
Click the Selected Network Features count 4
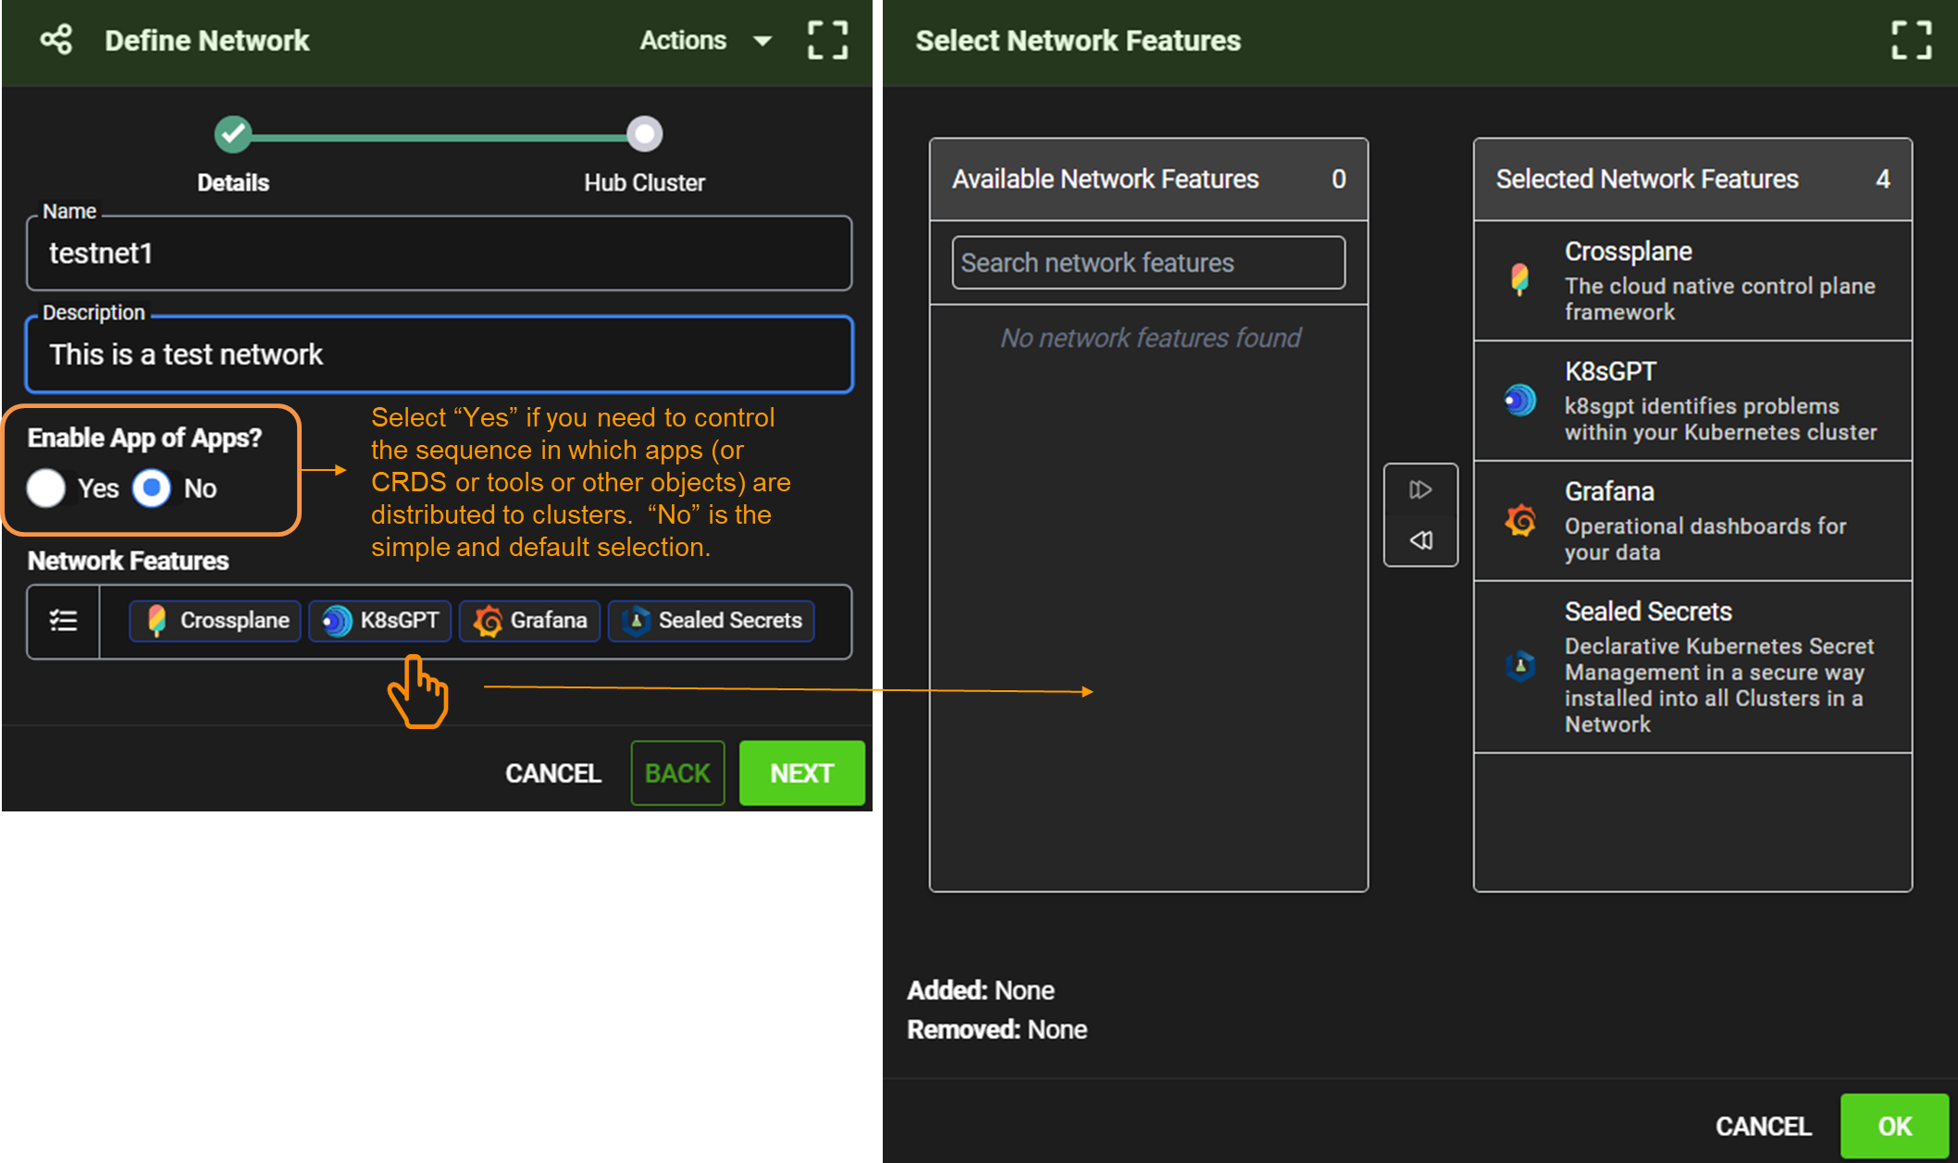(x=1882, y=179)
